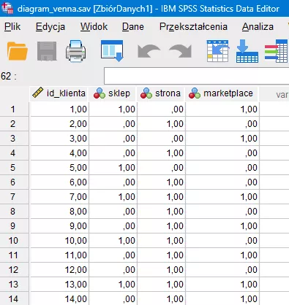Select row header 12
The width and height of the screenshot is (289, 305).
click(x=14, y=270)
